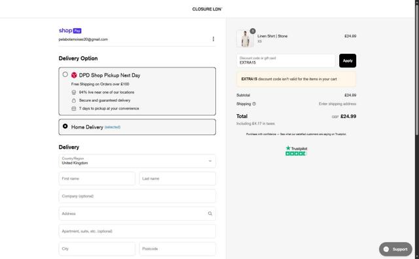
Task: Click the Last name field
Action: [x=177, y=178]
